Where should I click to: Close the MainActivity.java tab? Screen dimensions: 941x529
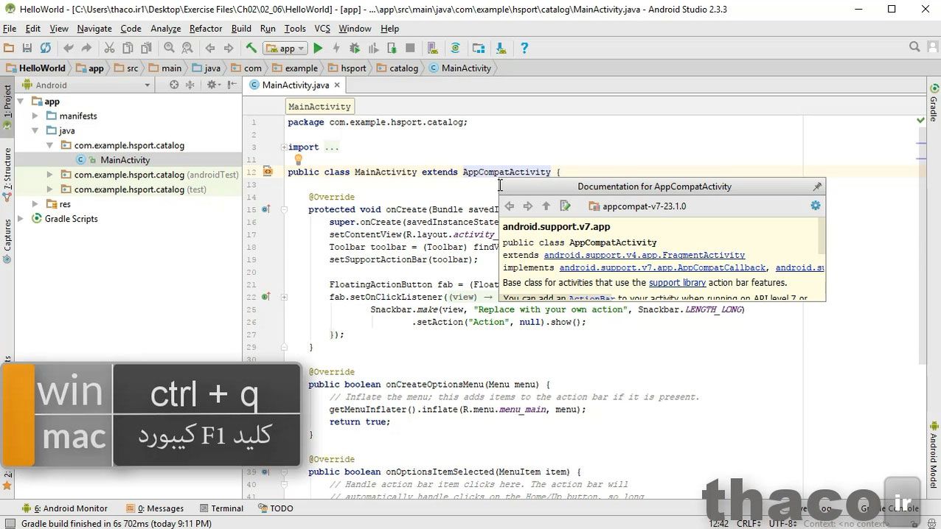[337, 85]
